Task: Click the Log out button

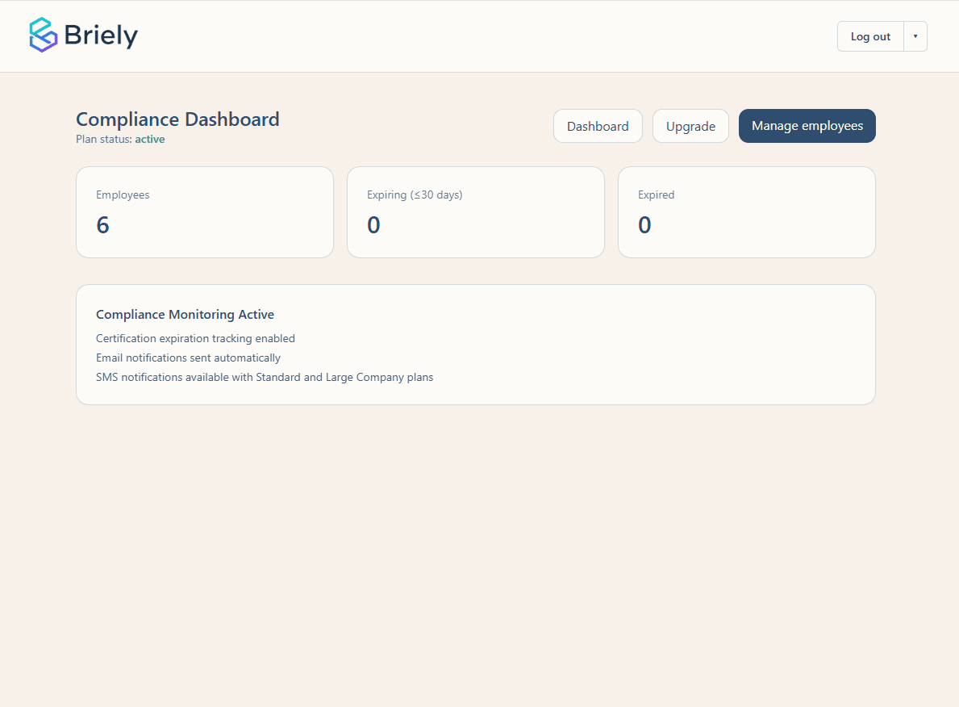Action: (x=869, y=36)
